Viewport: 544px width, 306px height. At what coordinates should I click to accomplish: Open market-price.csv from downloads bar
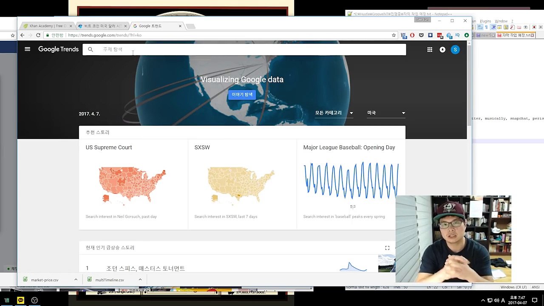[x=45, y=280]
